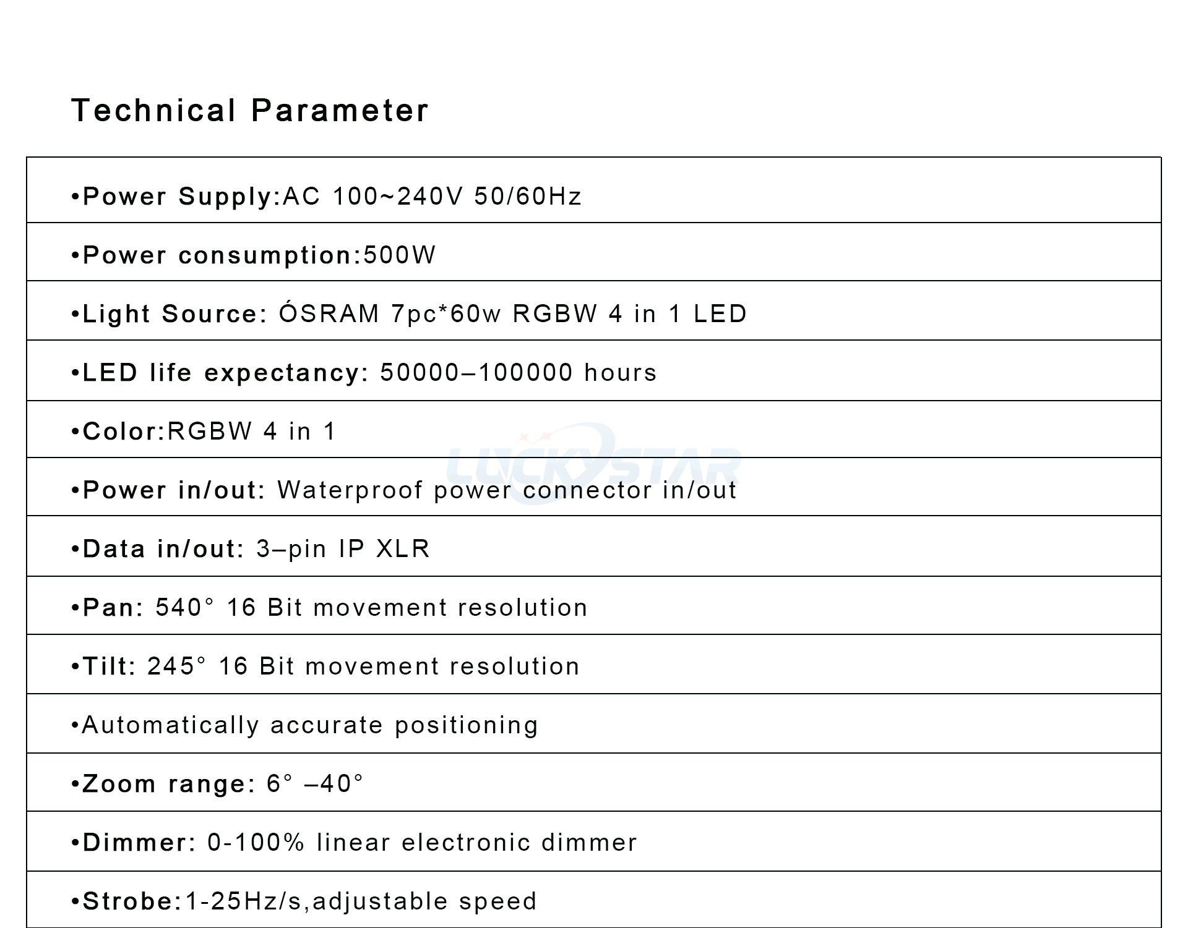The height and width of the screenshot is (928, 1188).
Task: Click the Dimmer label
Action: (139, 843)
